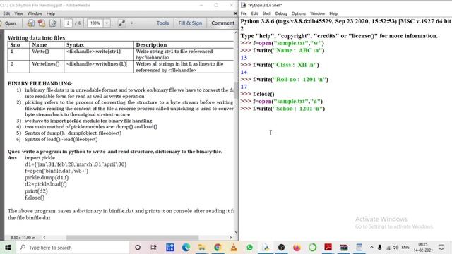
Task: Open File Explorer from the taskbar
Action: (202, 248)
